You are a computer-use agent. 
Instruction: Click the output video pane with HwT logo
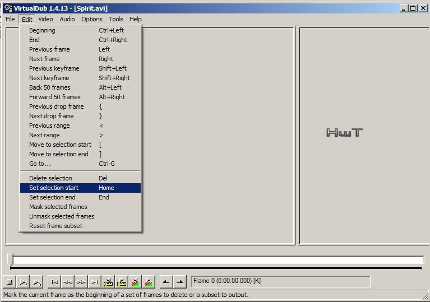pos(364,136)
